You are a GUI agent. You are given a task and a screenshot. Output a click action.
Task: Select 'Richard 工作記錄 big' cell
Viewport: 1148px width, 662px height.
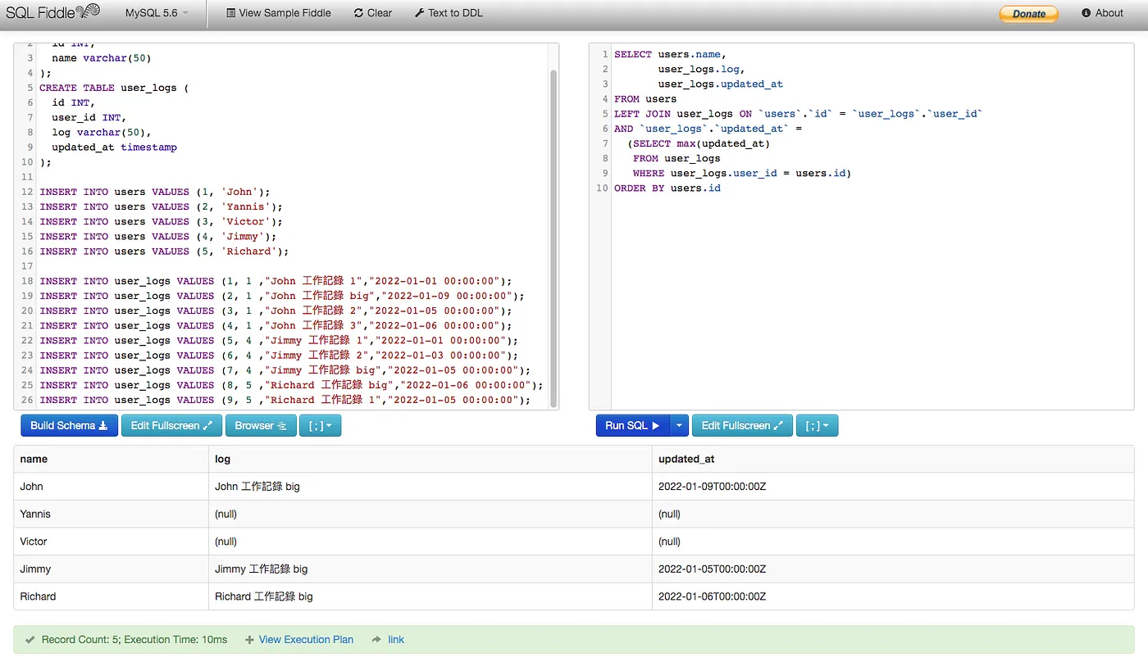tap(430, 596)
